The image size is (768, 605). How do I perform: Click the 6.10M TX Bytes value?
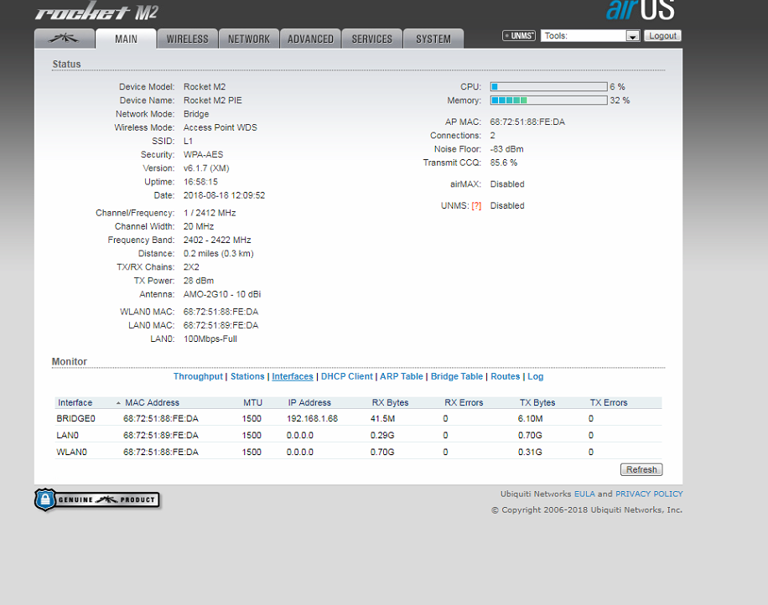click(531, 418)
